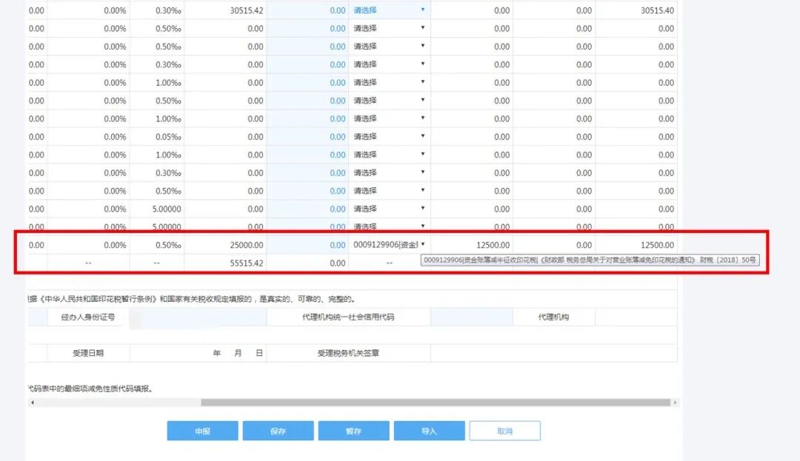800x461 pixels.
Task: Click the tooltip text 资金账簿减半征收印花税
Action: tap(501, 260)
